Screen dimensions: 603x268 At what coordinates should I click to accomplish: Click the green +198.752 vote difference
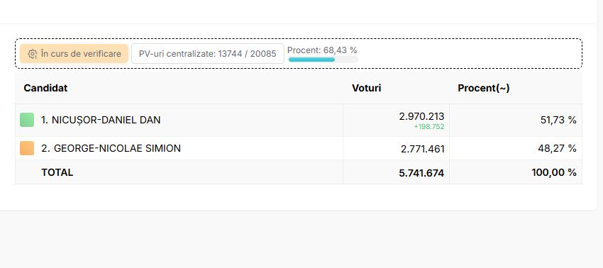429,126
